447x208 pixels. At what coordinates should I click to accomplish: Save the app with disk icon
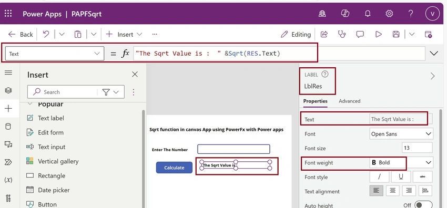[x=396, y=35]
